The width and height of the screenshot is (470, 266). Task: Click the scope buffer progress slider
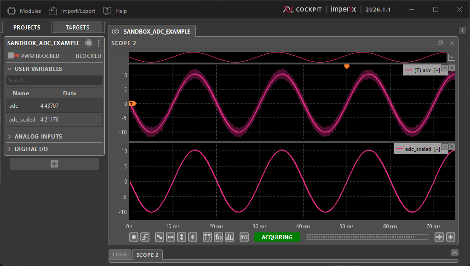click(367, 237)
